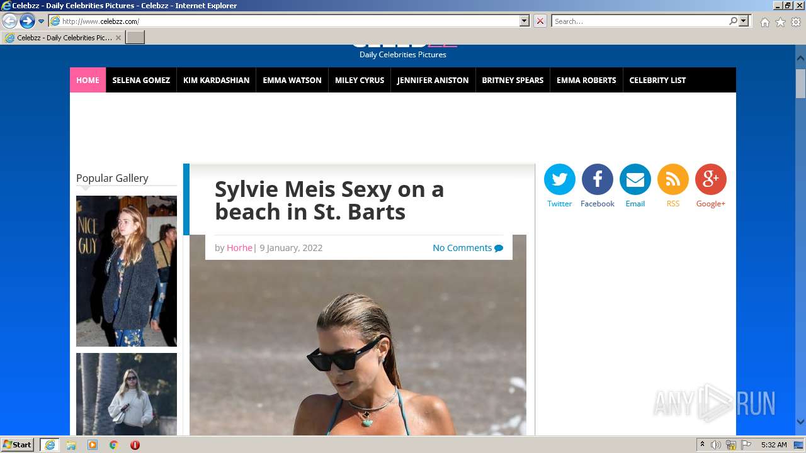Open the recent pages dropdown arrow
Screen dimensions: 806x453
[41, 21]
